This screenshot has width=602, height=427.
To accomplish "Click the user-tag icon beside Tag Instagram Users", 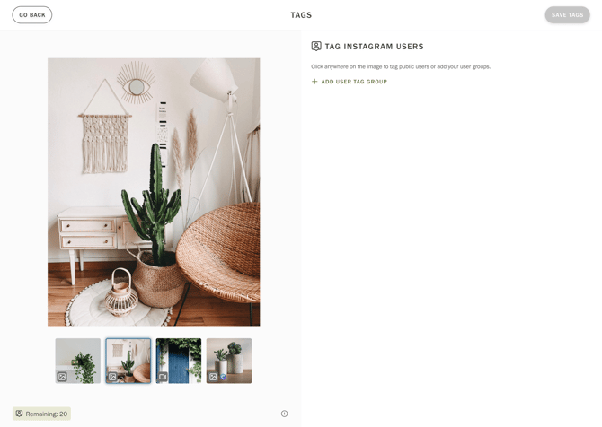I will point(316,47).
